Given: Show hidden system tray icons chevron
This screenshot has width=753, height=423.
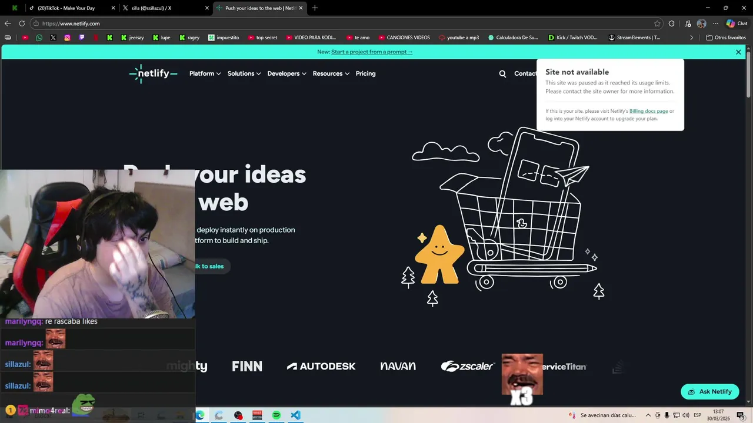Looking at the screenshot, I should coord(648,415).
